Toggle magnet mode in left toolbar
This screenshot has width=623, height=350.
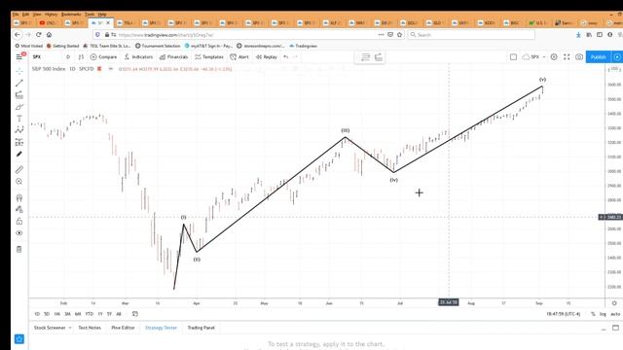pyautogui.click(x=19, y=197)
